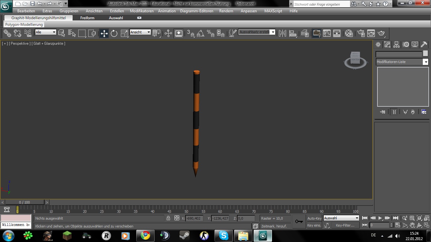Open the schematic view
431x242 pixels.
pyautogui.click(x=337, y=33)
